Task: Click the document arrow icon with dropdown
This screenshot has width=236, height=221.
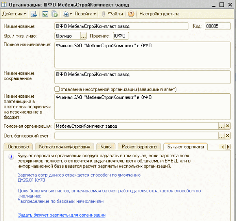Action: pos(67,14)
